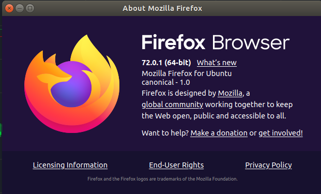Click the Firefox Browser wordmark heading

tap(216, 42)
